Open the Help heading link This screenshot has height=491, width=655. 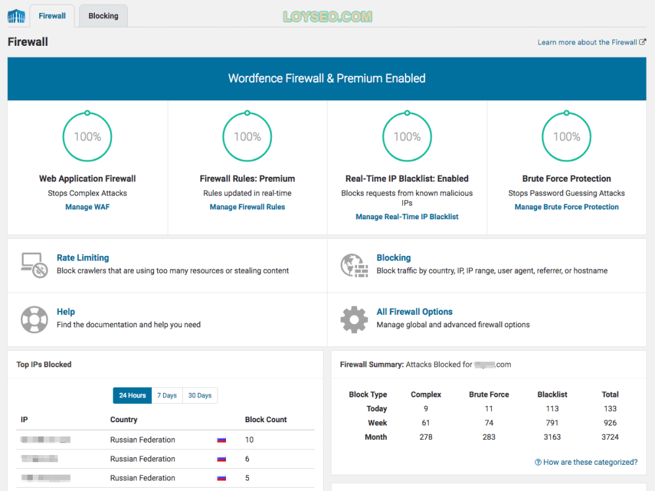[65, 312]
